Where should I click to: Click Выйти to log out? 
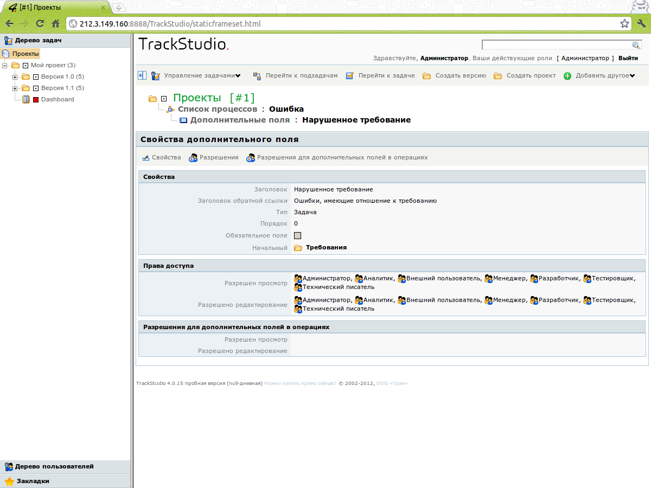pyautogui.click(x=628, y=58)
